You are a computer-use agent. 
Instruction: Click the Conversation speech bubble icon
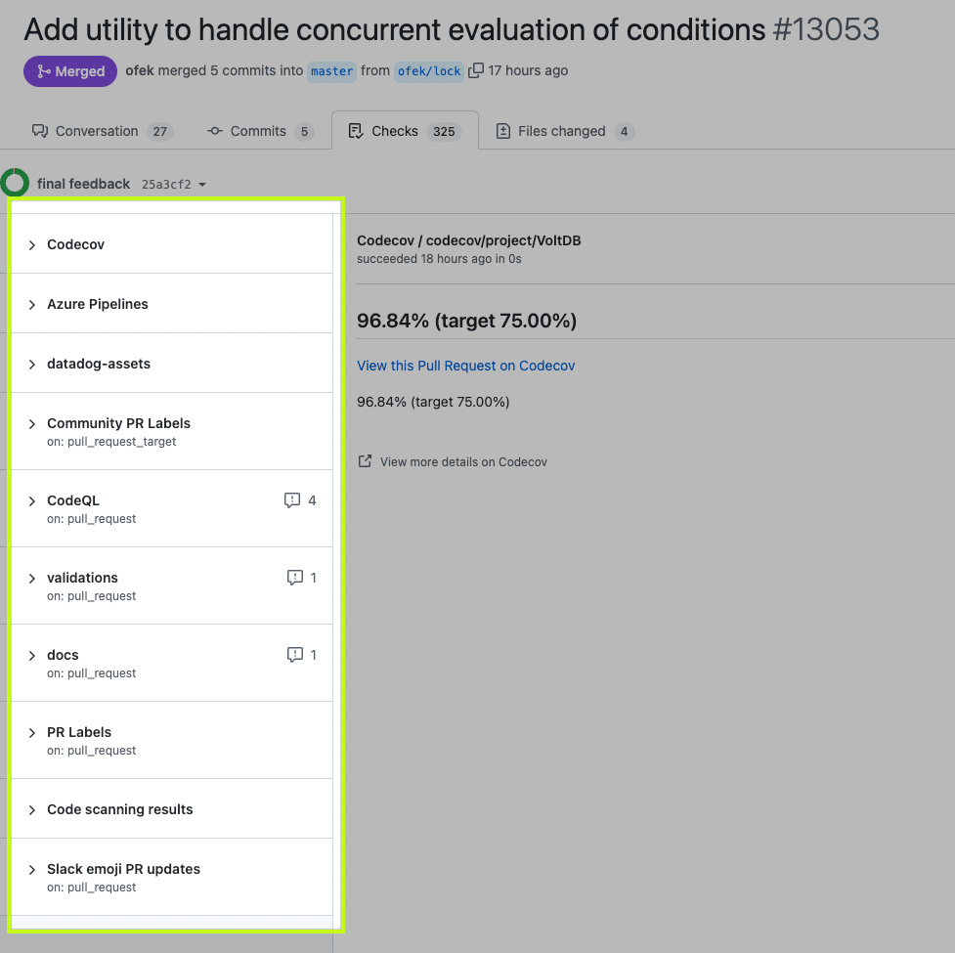click(x=40, y=130)
